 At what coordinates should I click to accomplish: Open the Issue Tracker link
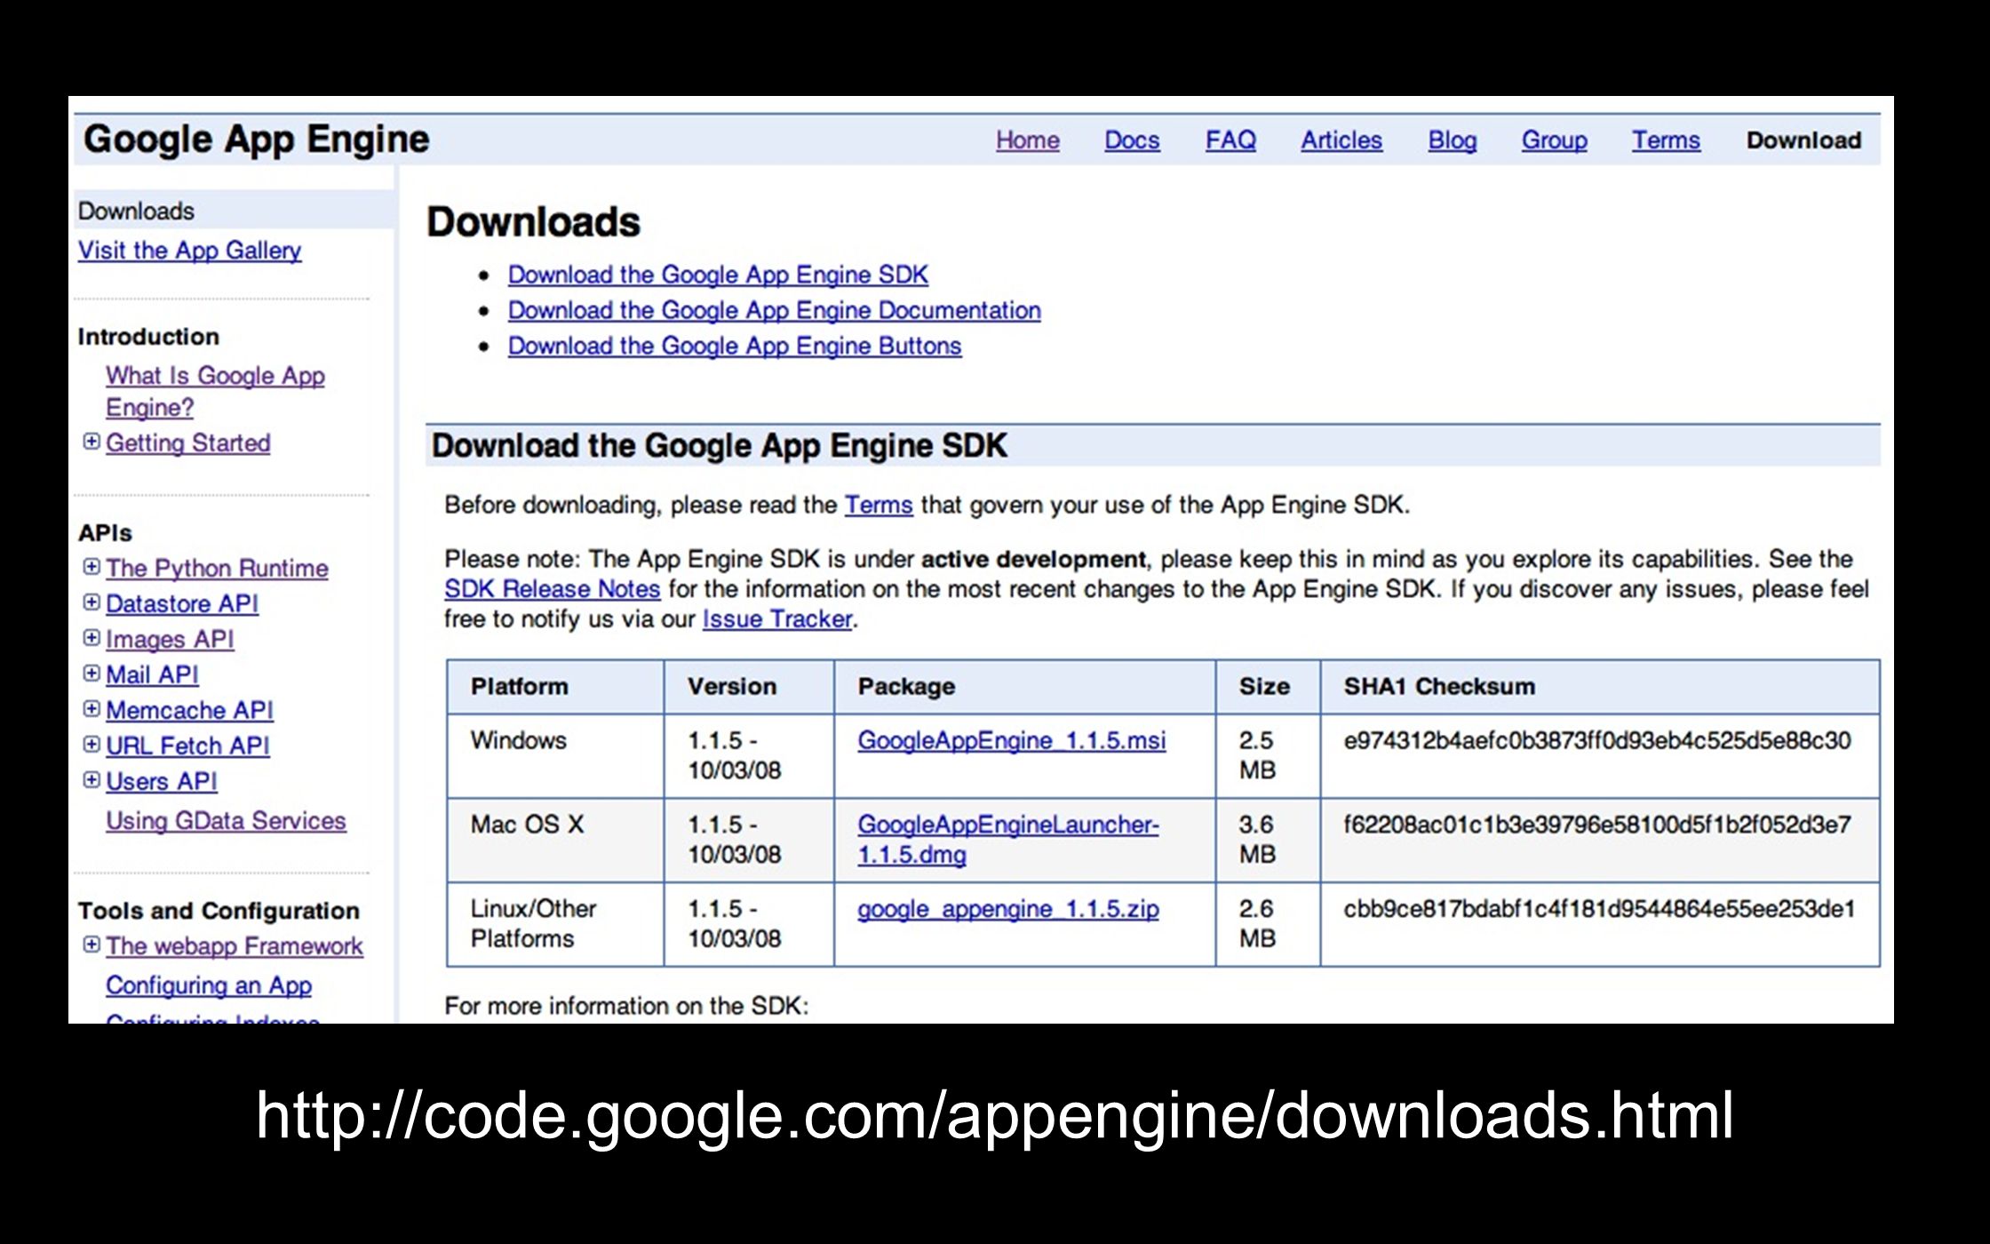[x=777, y=618]
